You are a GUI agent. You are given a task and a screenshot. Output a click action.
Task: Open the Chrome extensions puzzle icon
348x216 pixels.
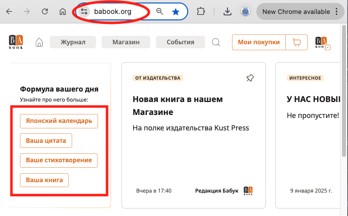coord(201,11)
